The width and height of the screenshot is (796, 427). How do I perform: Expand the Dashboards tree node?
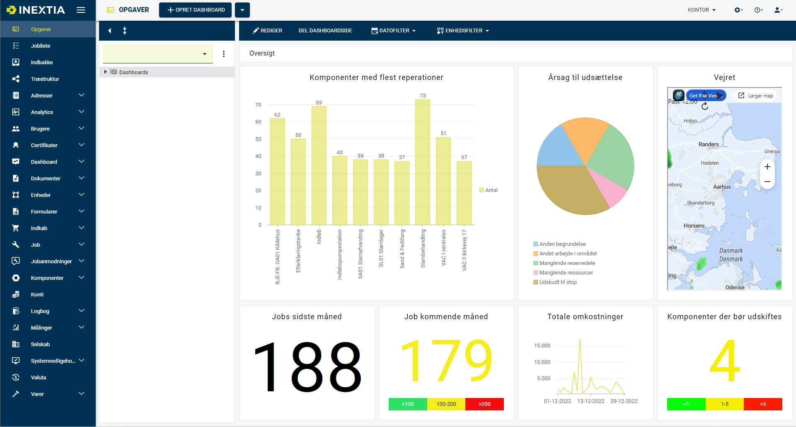pos(105,72)
